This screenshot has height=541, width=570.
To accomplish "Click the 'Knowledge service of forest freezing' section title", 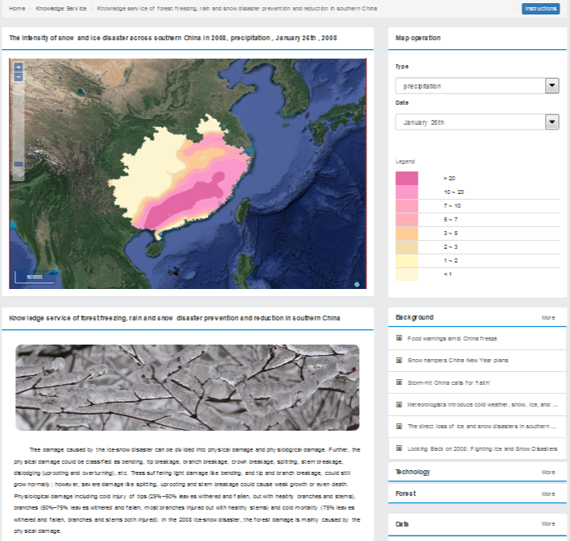I will 175,318.
